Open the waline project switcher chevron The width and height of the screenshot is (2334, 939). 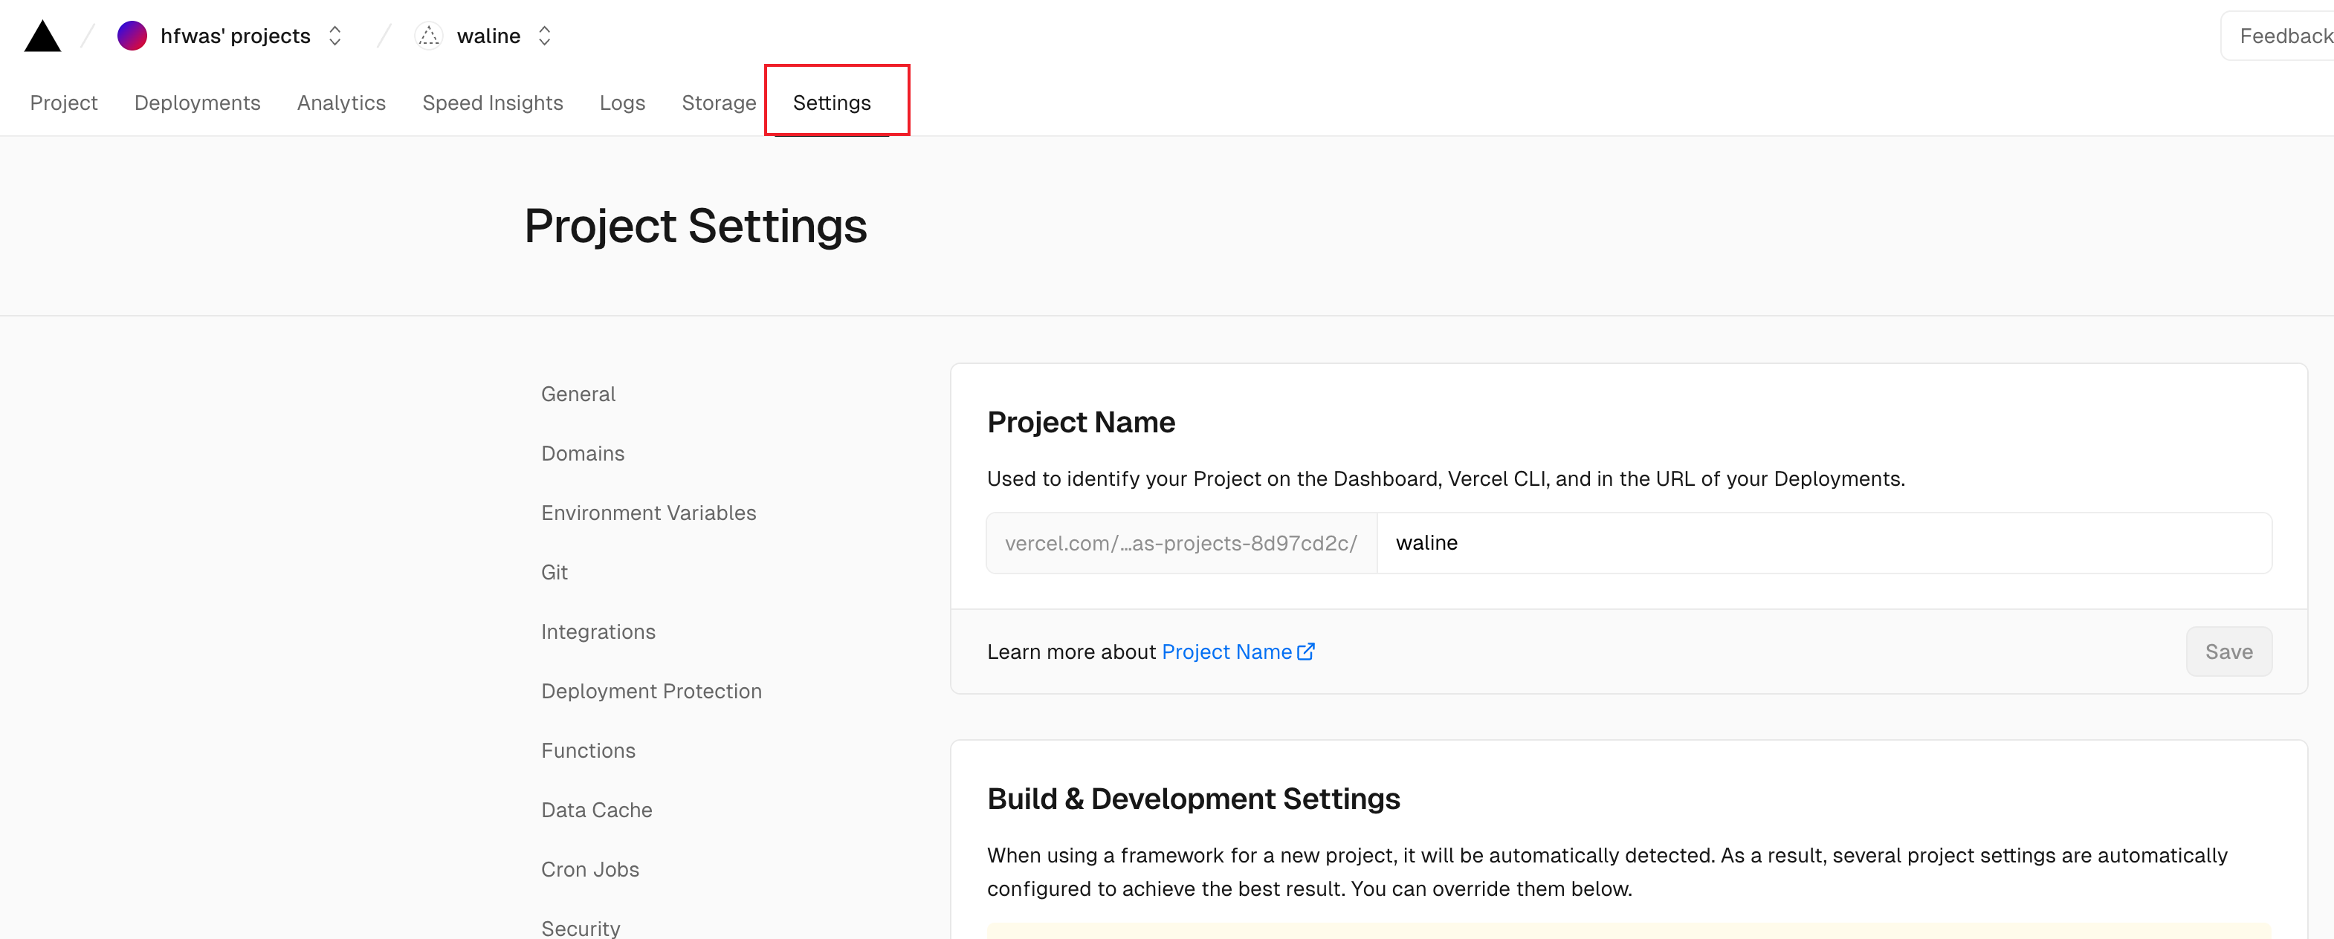545,36
